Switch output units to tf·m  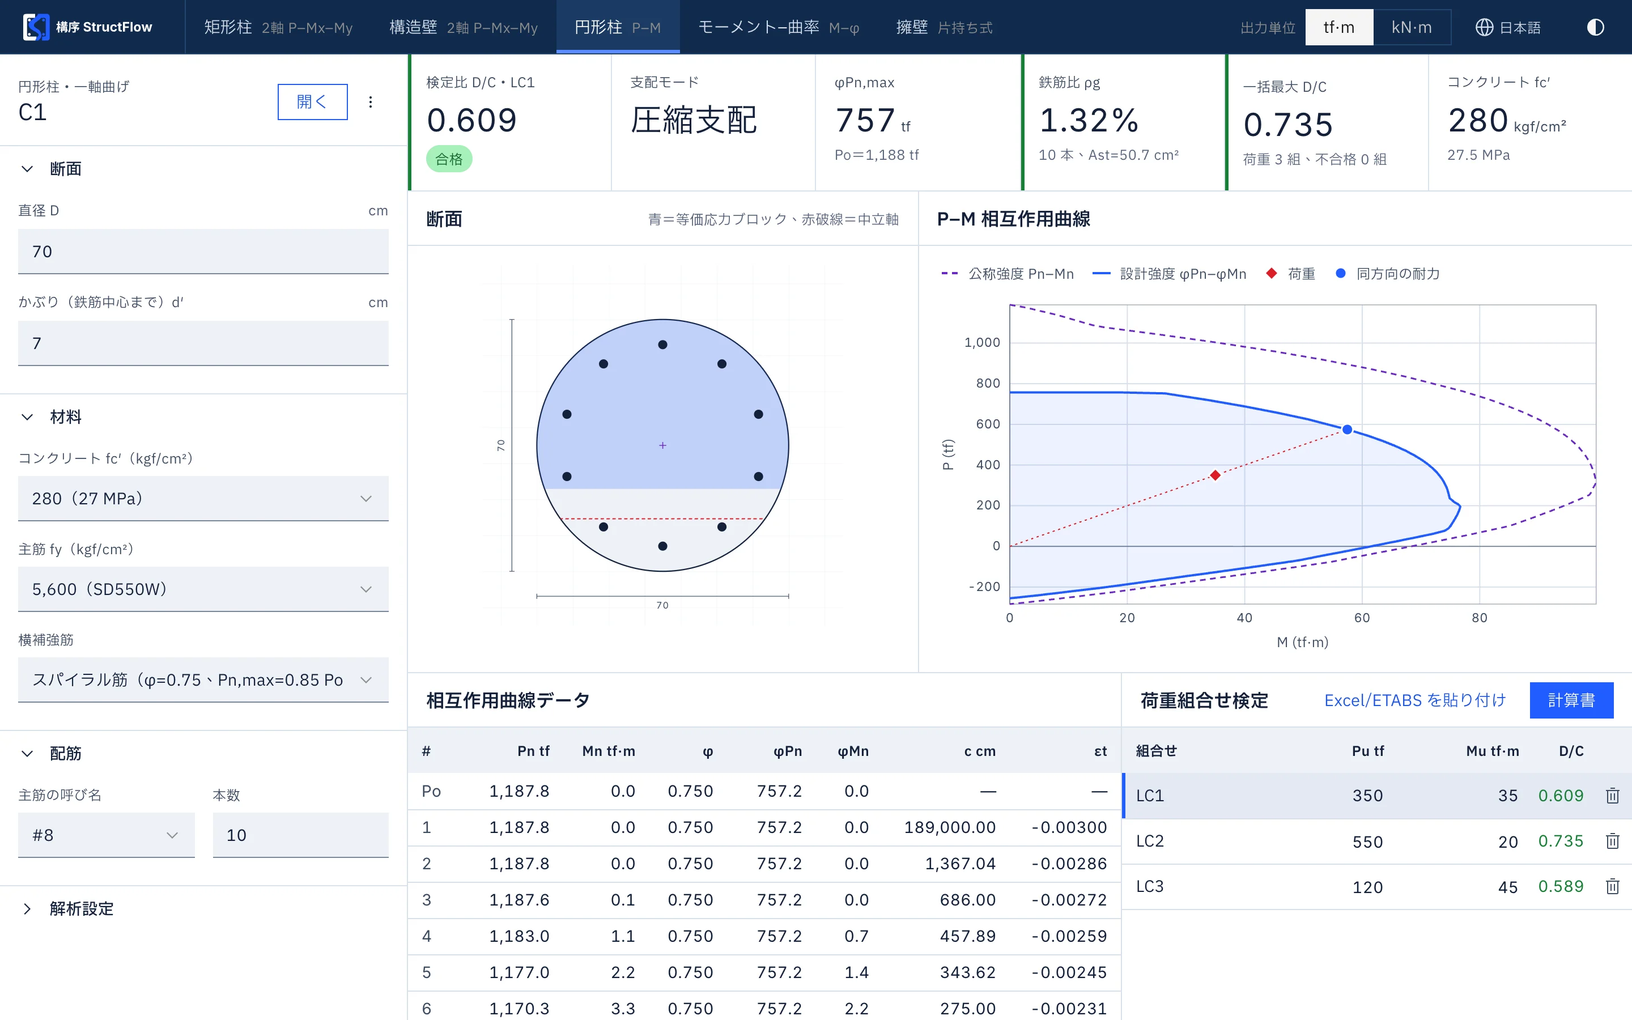pyautogui.click(x=1338, y=27)
